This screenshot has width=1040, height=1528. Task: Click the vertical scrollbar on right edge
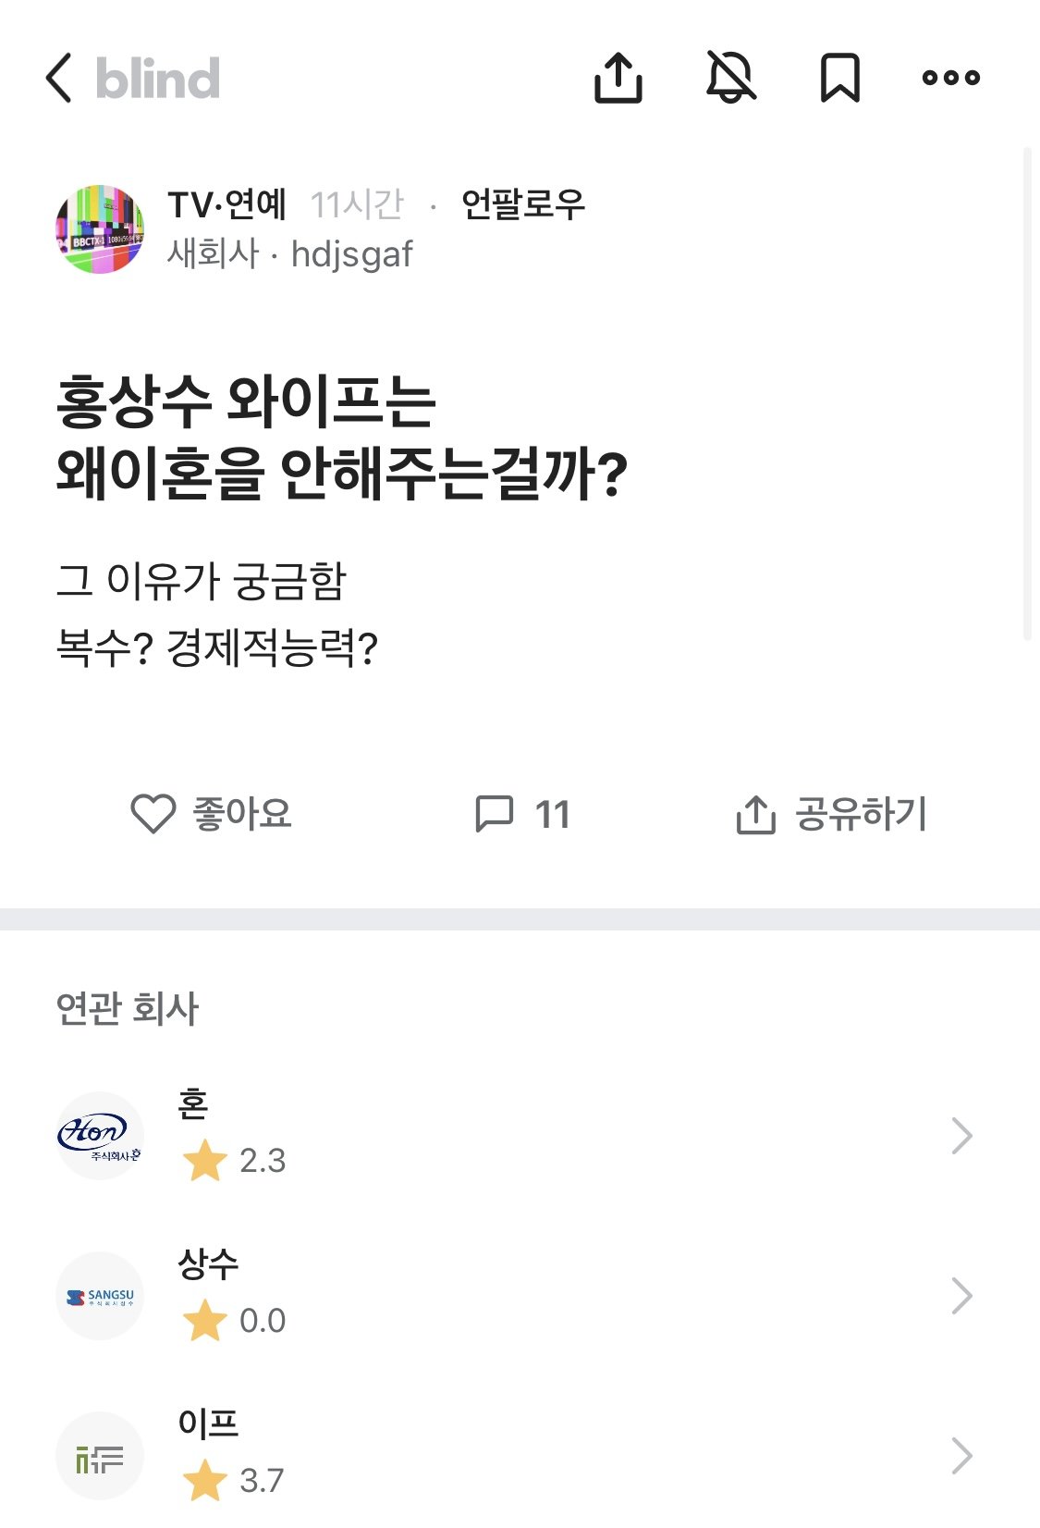click(1027, 393)
